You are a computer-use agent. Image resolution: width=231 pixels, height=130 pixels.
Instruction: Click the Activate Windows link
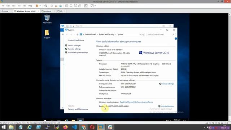click(x=167, y=106)
